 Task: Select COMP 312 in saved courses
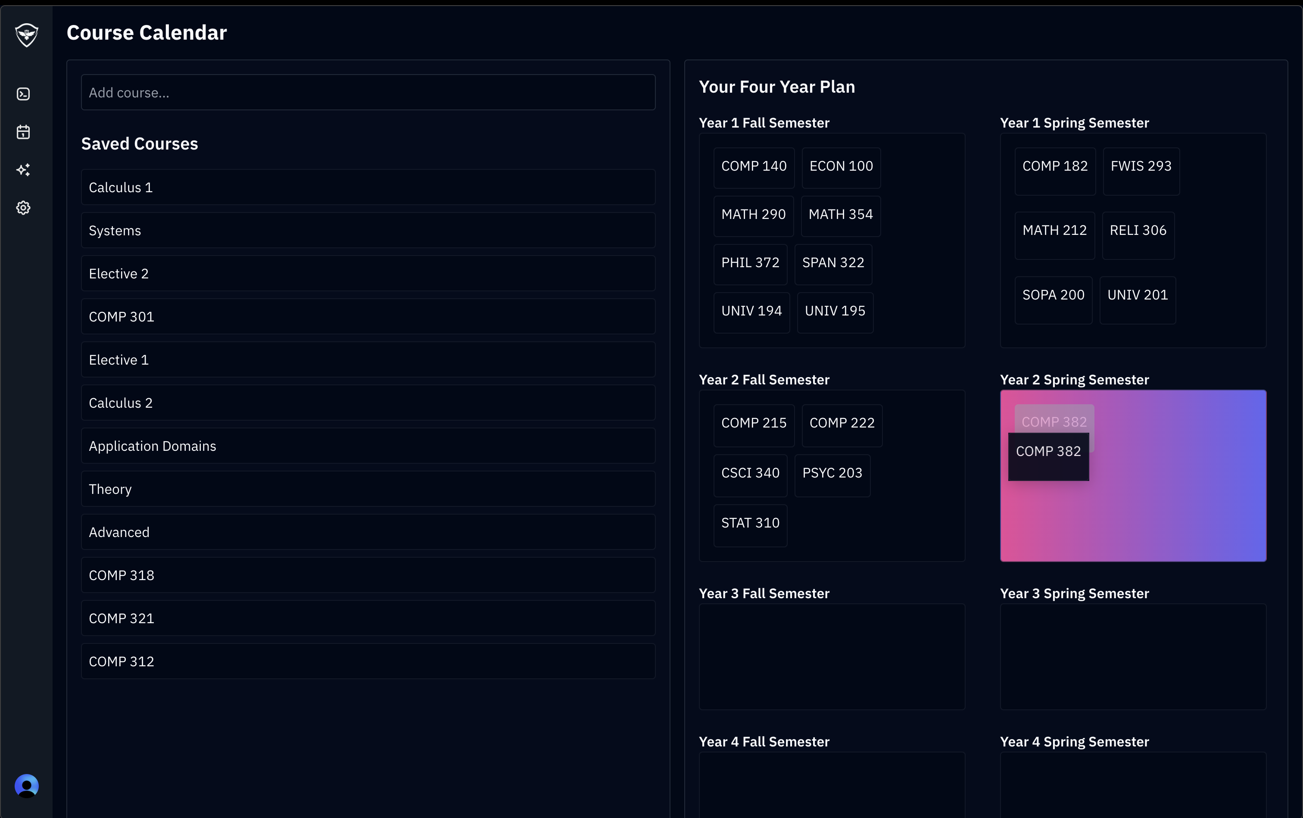(x=368, y=661)
